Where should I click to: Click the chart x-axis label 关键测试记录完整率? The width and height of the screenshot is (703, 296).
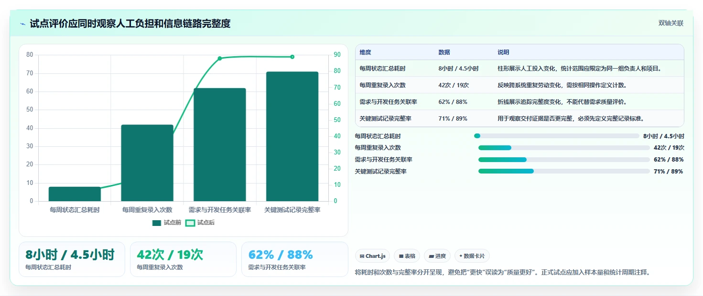(292, 210)
